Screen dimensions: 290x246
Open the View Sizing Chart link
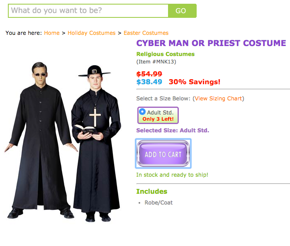pyautogui.click(x=218, y=98)
